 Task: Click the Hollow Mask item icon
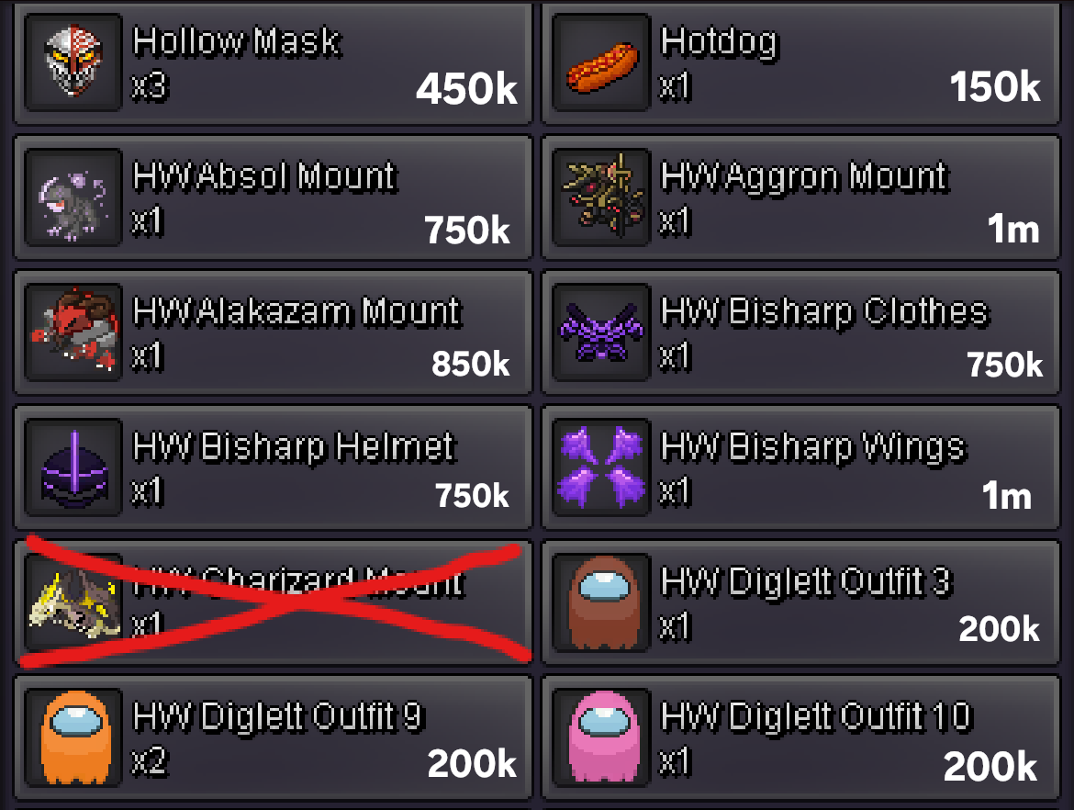(x=73, y=62)
